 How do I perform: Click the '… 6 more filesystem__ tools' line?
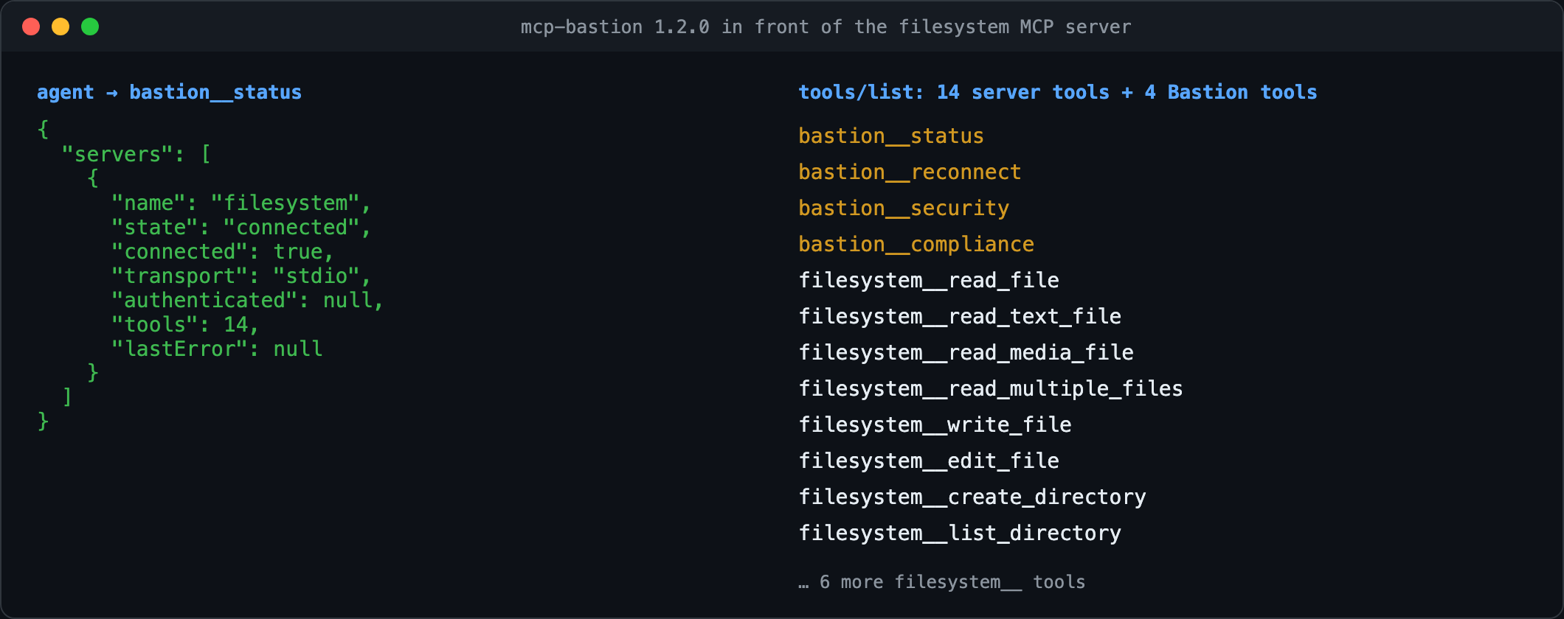coord(941,582)
